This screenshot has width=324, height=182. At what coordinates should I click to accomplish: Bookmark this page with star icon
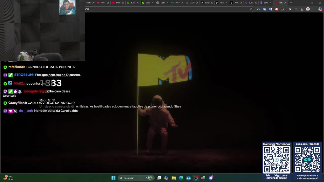[x=251, y=9]
